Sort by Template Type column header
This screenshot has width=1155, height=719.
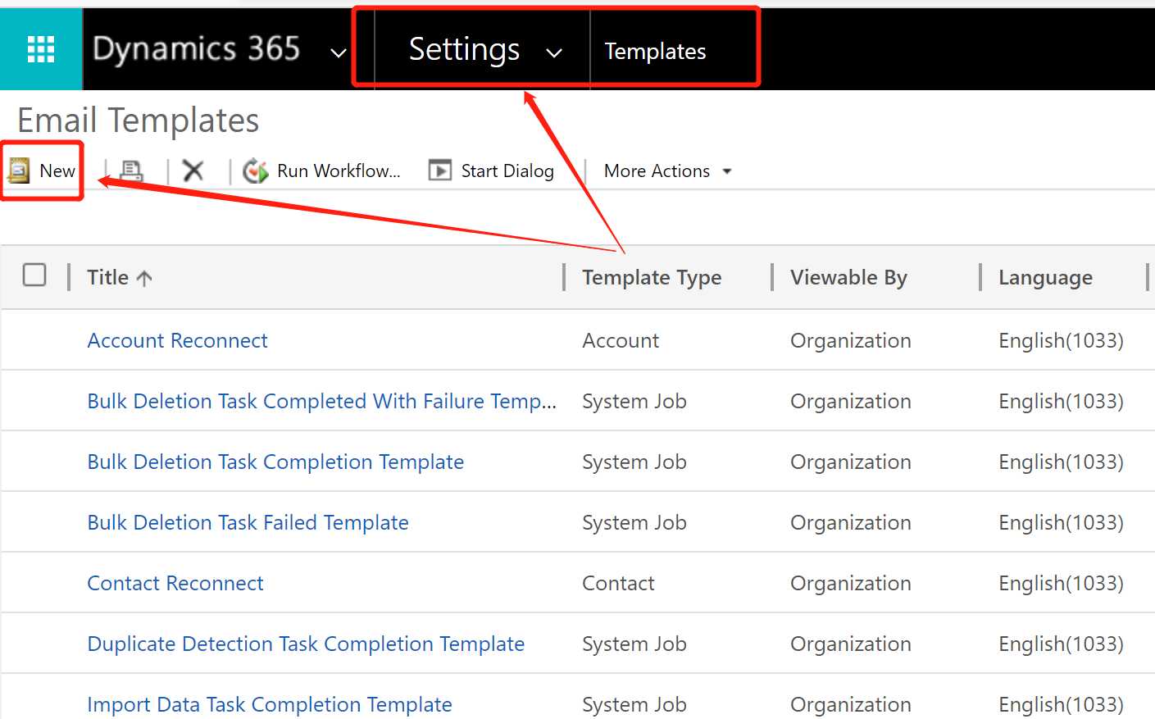click(x=652, y=278)
